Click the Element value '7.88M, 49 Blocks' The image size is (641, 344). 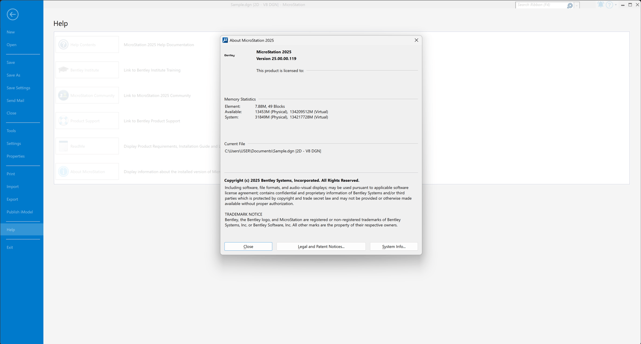(x=270, y=106)
